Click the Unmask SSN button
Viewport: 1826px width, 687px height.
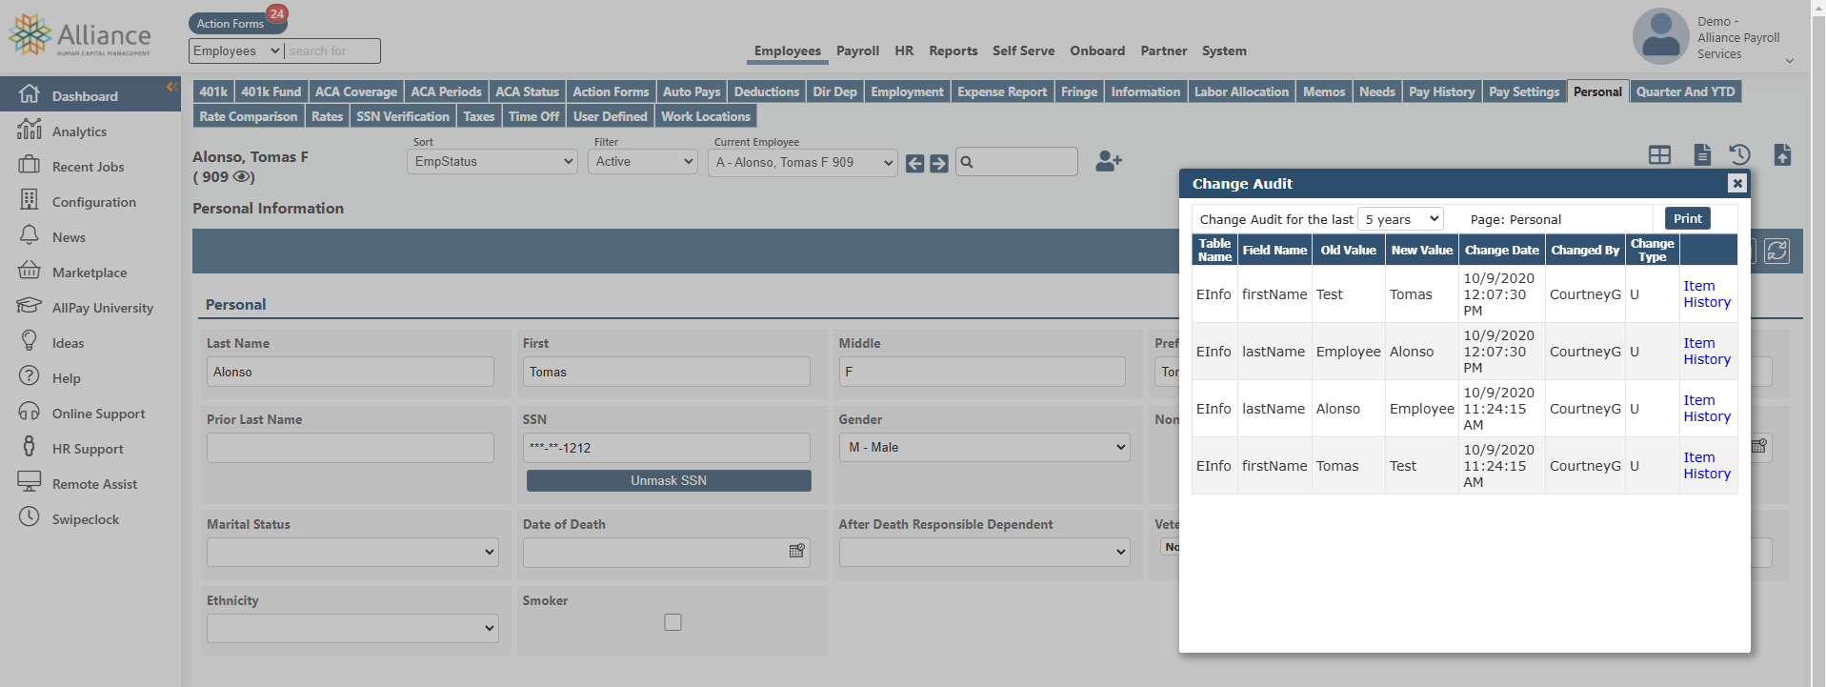669,481
